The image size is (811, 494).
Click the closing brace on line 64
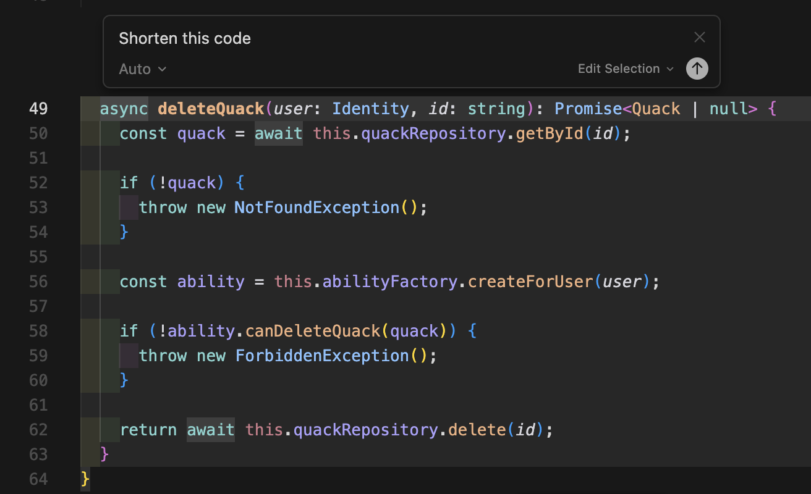coord(85,479)
